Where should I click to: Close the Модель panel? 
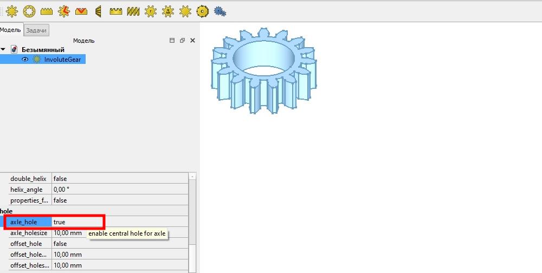tap(192, 41)
